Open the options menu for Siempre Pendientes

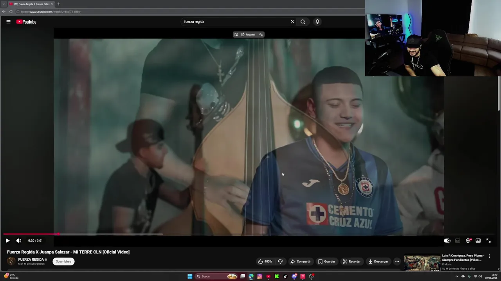[489, 256]
